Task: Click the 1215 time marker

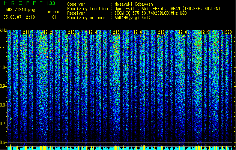Action: tap(115, 32)
